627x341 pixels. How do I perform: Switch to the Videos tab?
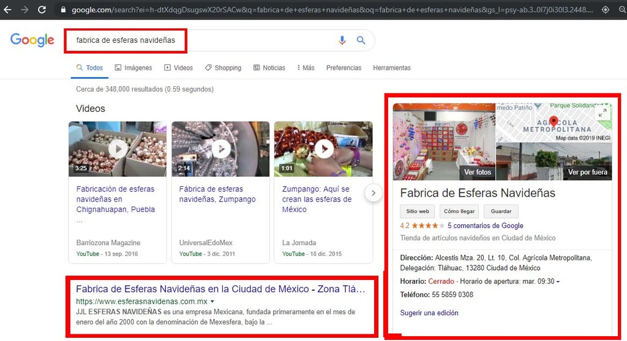178,68
